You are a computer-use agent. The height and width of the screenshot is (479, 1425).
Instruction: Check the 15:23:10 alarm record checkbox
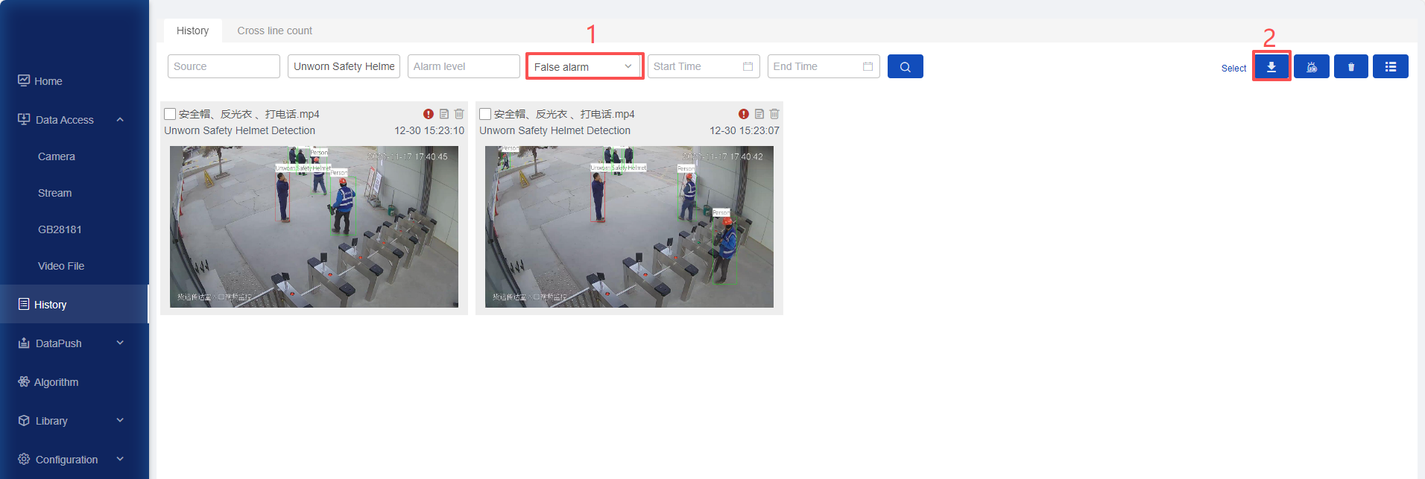coord(170,114)
